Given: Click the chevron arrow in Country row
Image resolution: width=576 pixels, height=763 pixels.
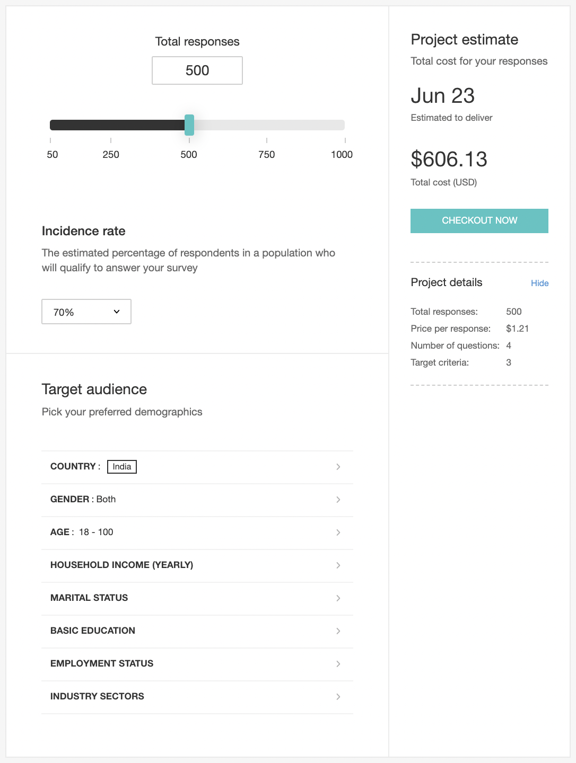Looking at the screenshot, I should coord(338,467).
